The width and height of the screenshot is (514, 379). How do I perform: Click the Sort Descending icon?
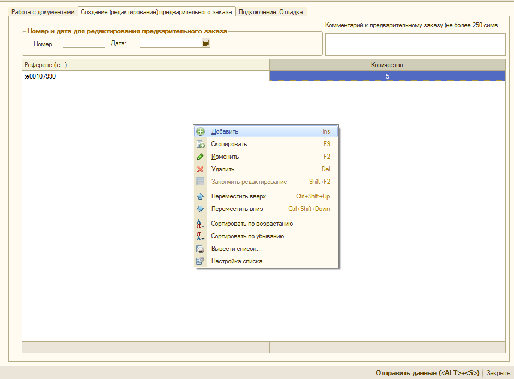coord(200,236)
